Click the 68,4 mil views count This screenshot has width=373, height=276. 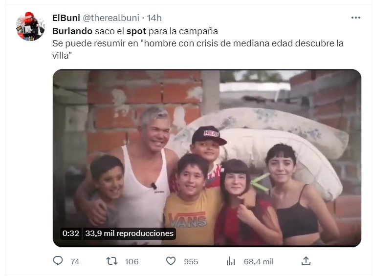click(x=259, y=261)
